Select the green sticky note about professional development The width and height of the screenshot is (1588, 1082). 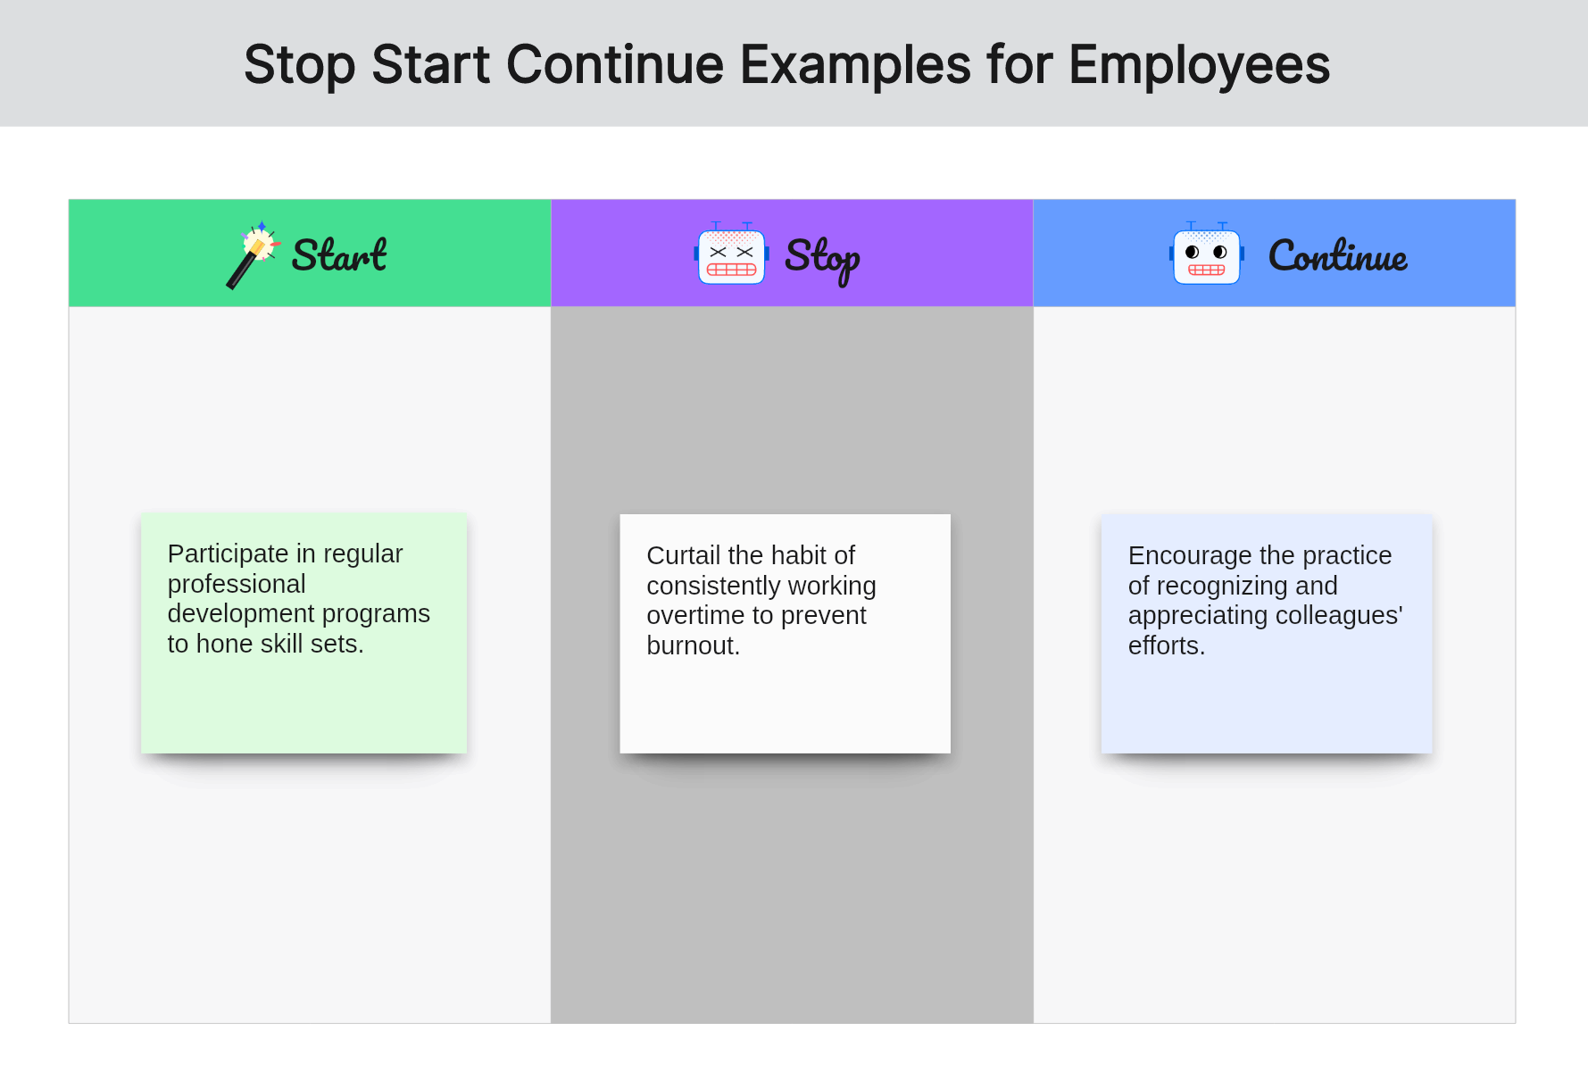[x=303, y=633]
